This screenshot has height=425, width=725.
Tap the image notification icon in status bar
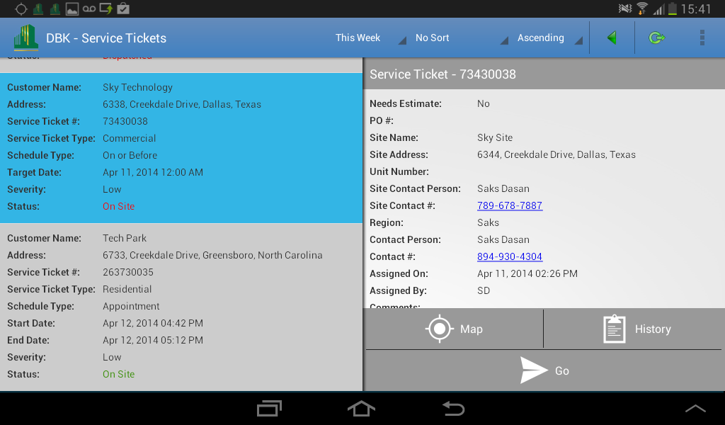coord(72,8)
